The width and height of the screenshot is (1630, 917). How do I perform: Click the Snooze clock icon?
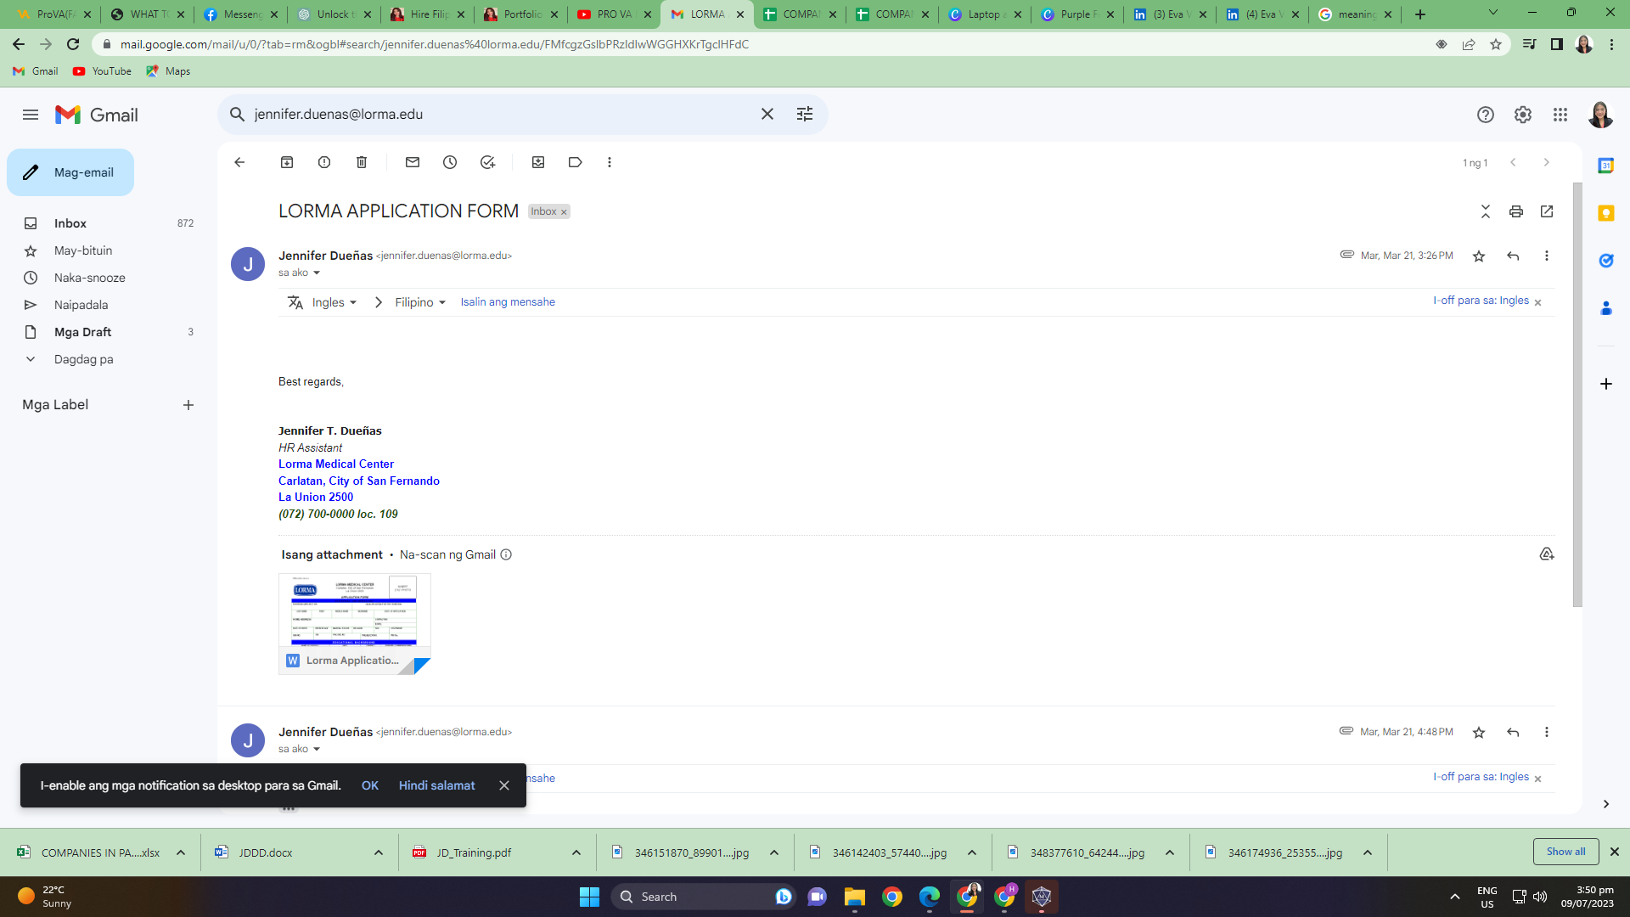[x=450, y=162]
